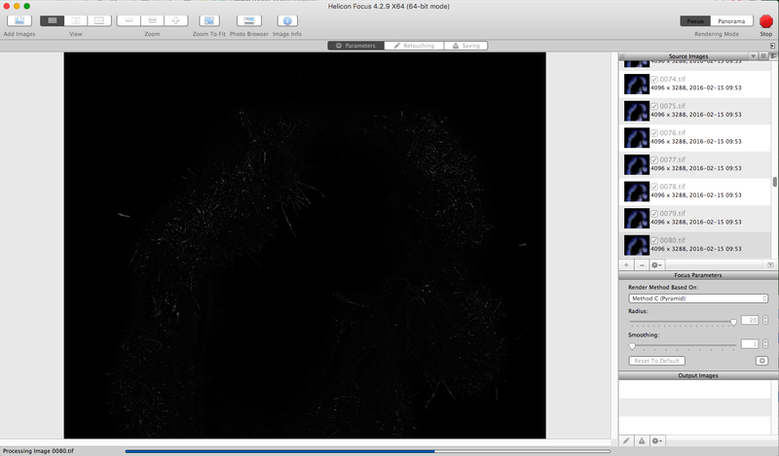
Task: Click the Zoom in plus icon
Action: 176,20
